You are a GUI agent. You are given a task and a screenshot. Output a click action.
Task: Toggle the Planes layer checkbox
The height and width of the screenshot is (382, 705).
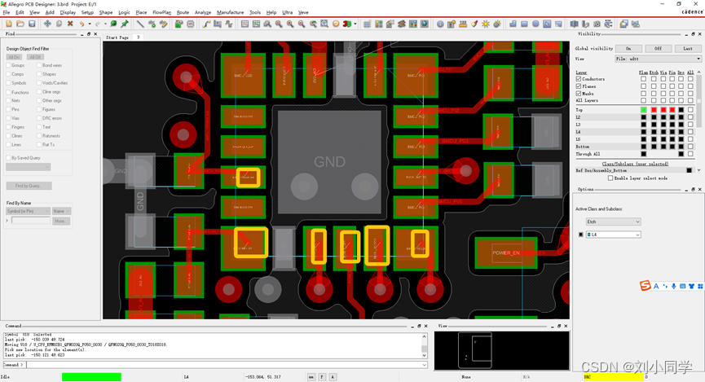pyautogui.click(x=579, y=86)
